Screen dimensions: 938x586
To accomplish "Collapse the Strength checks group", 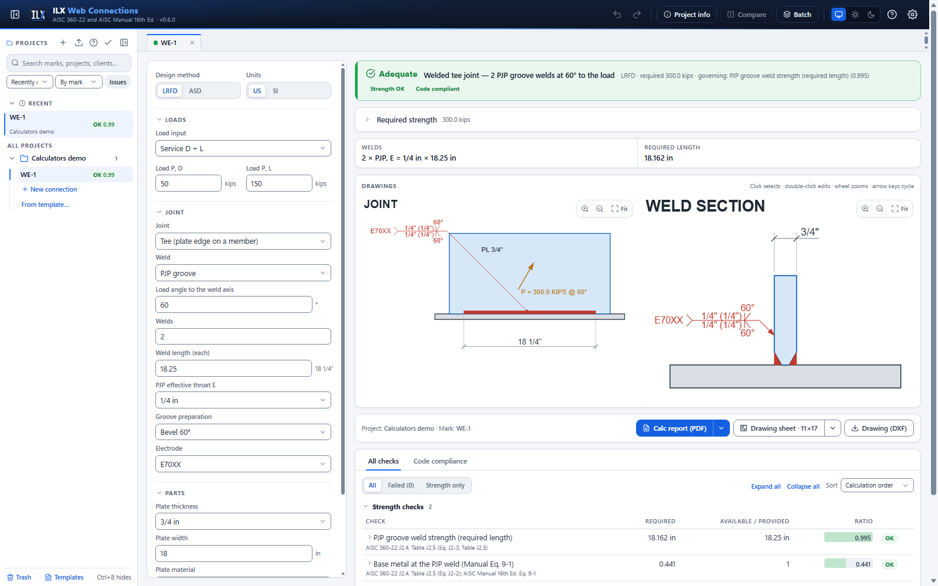I will (366, 507).
